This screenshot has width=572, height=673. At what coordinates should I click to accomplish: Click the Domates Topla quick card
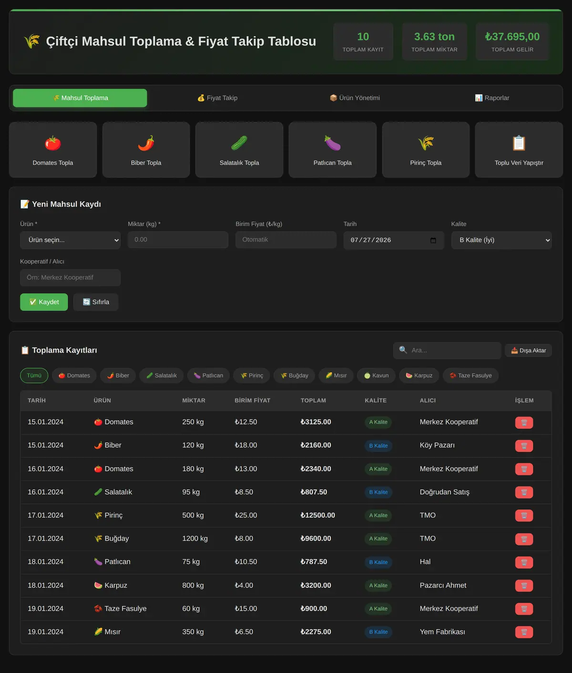tap(53, 150)
